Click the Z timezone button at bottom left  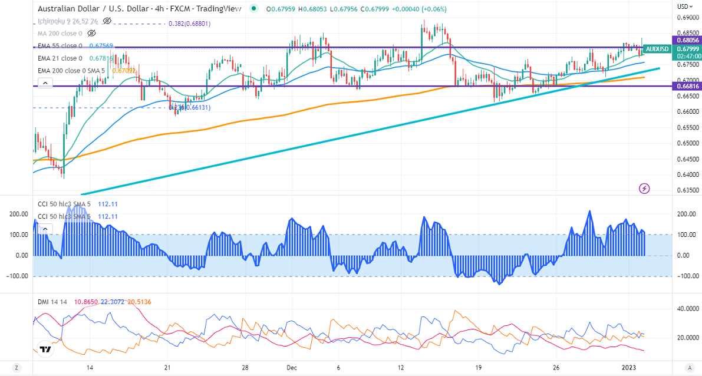coord(16,368)
